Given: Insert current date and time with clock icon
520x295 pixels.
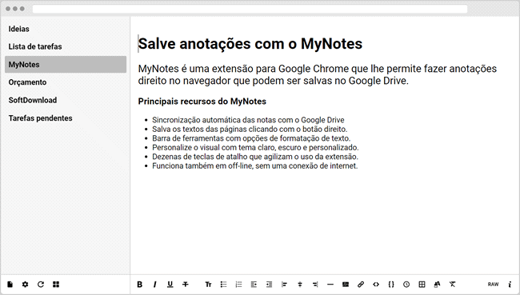Looking at the screenshot, I should (406, 285).
